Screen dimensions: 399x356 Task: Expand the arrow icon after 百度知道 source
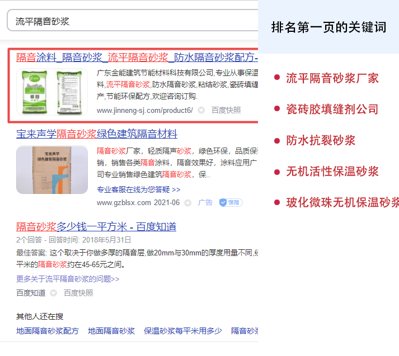pyautogui.click(x=54, y=293)
